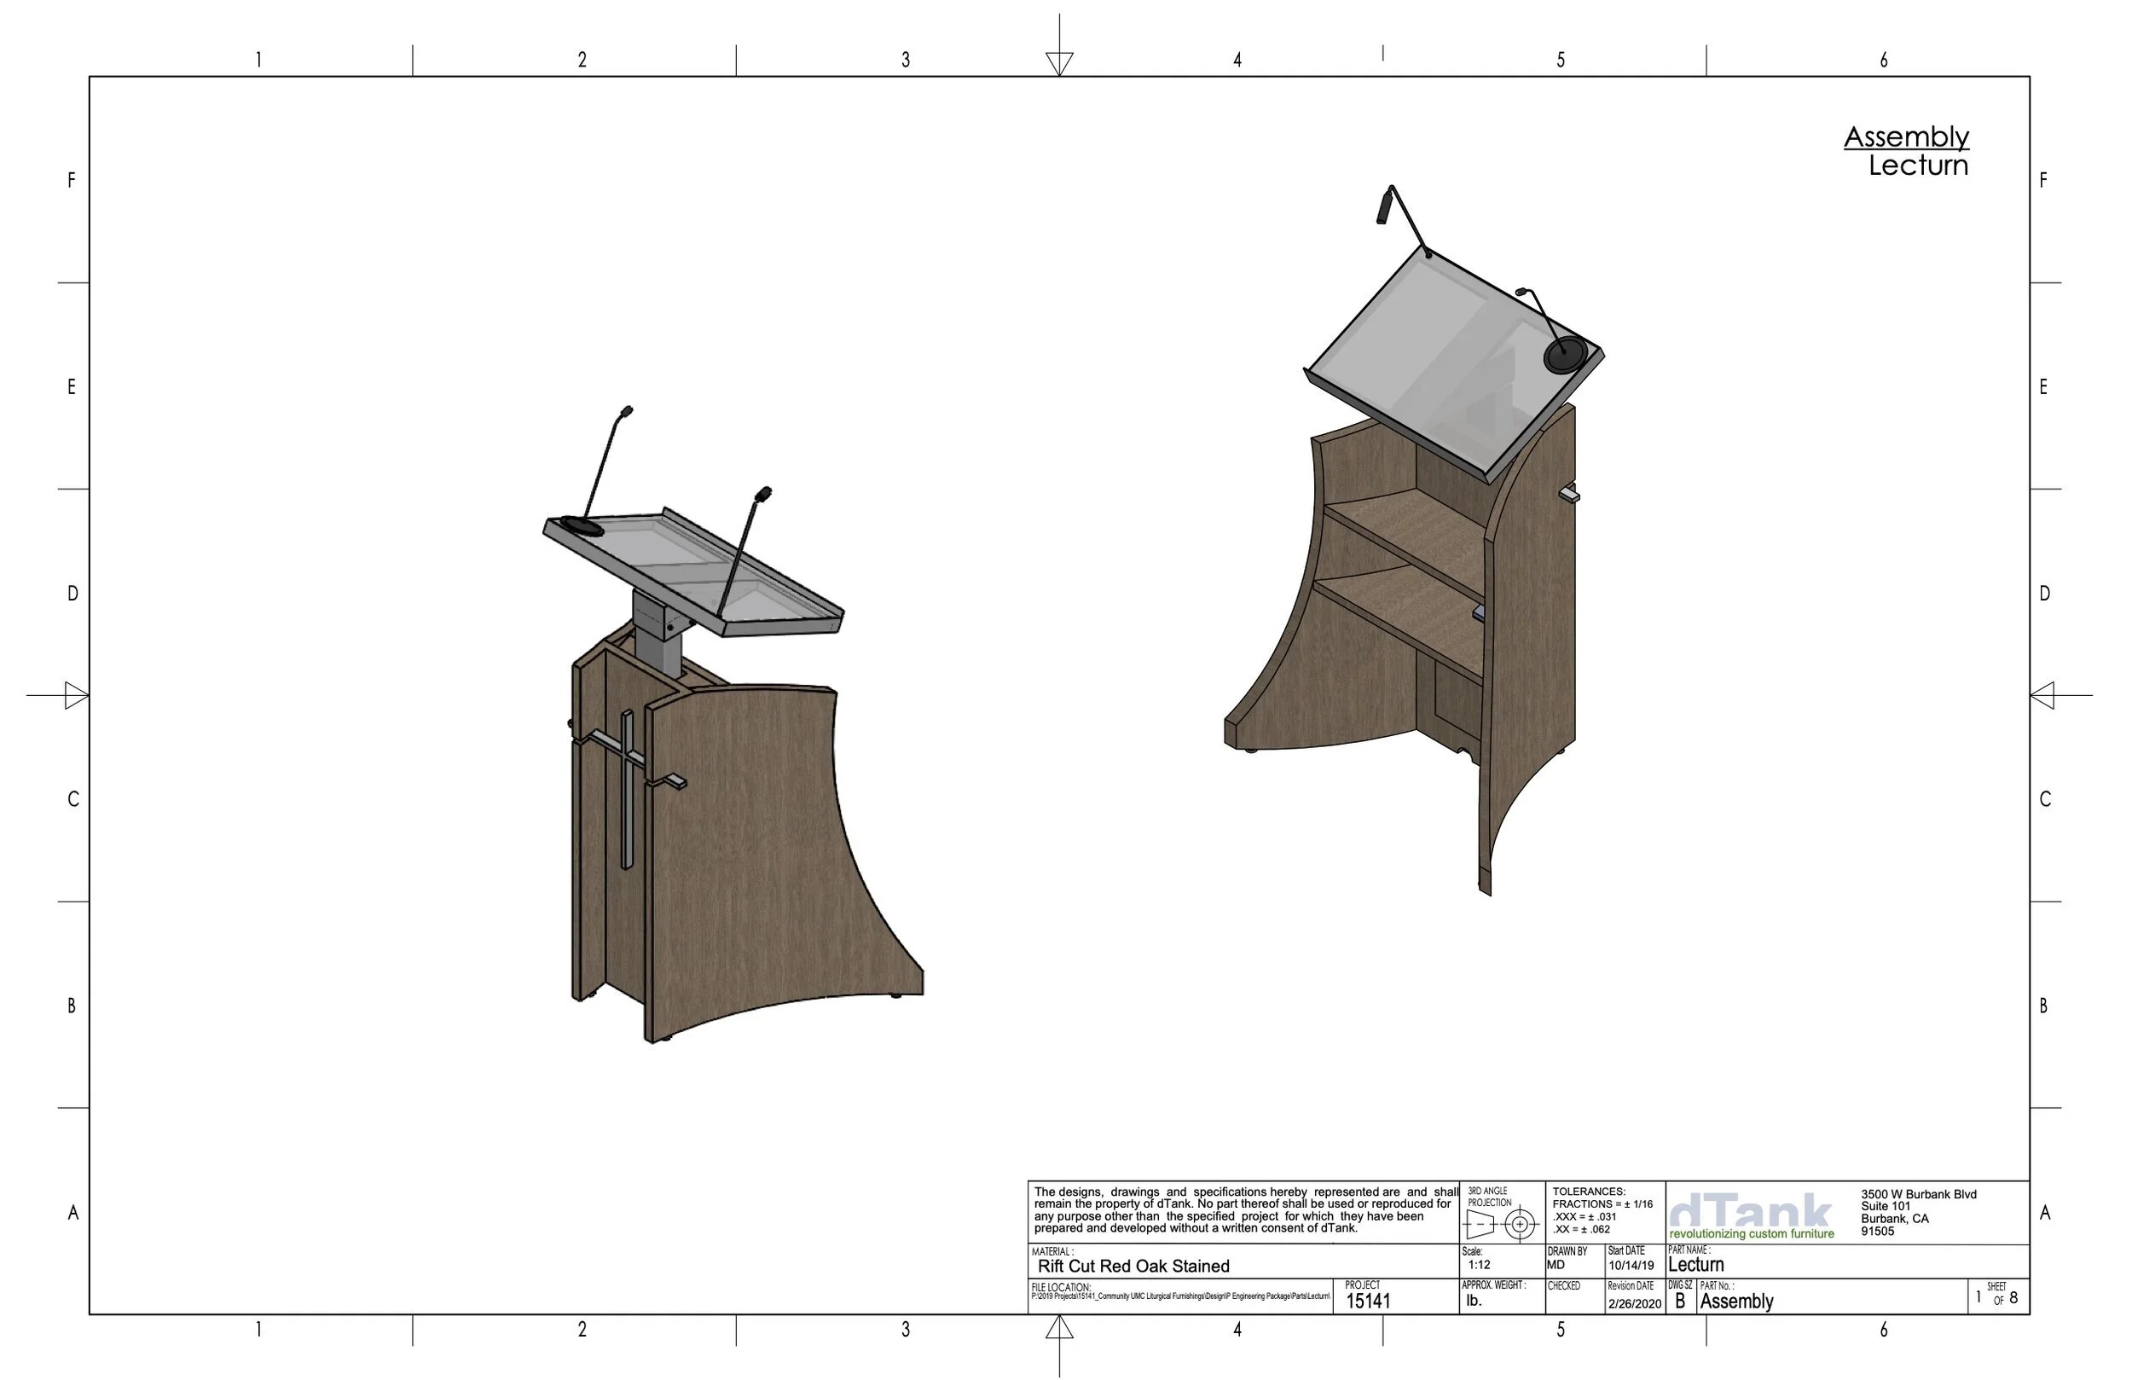The image size is (2132, 1380).
Task: Click the Lecturn part name field
Action: (x=1695, y=1264)
